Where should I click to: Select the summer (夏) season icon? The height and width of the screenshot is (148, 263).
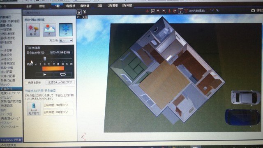coord(49,30)
